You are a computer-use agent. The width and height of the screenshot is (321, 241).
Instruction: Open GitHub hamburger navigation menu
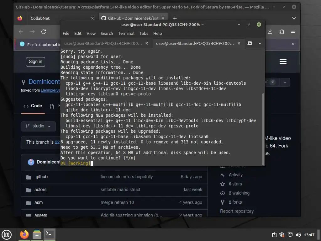click(283, 62)
